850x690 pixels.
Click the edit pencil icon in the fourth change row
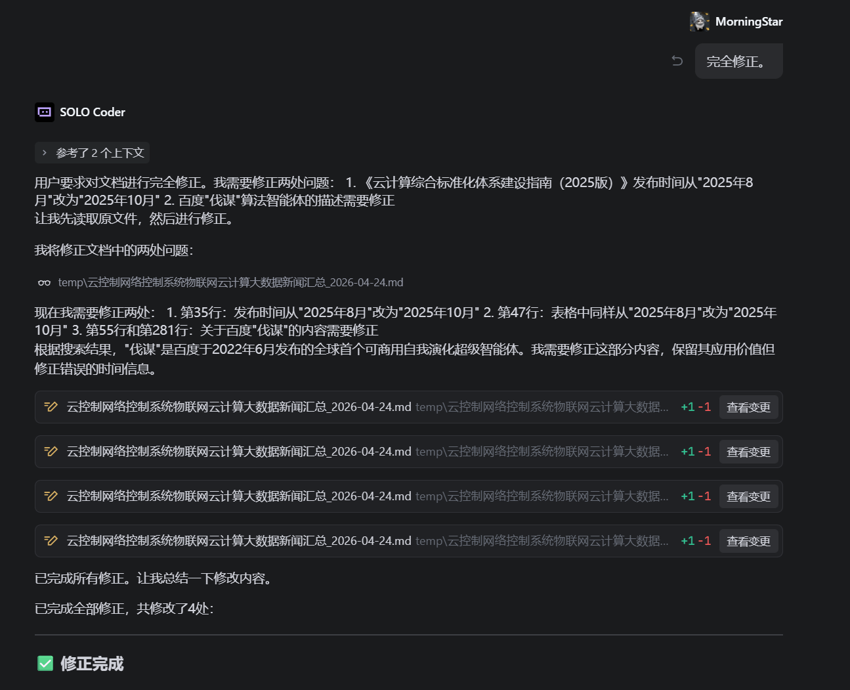[x=51, y=541]
